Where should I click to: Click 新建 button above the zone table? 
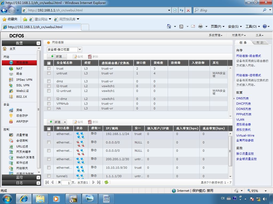point(57,57)
